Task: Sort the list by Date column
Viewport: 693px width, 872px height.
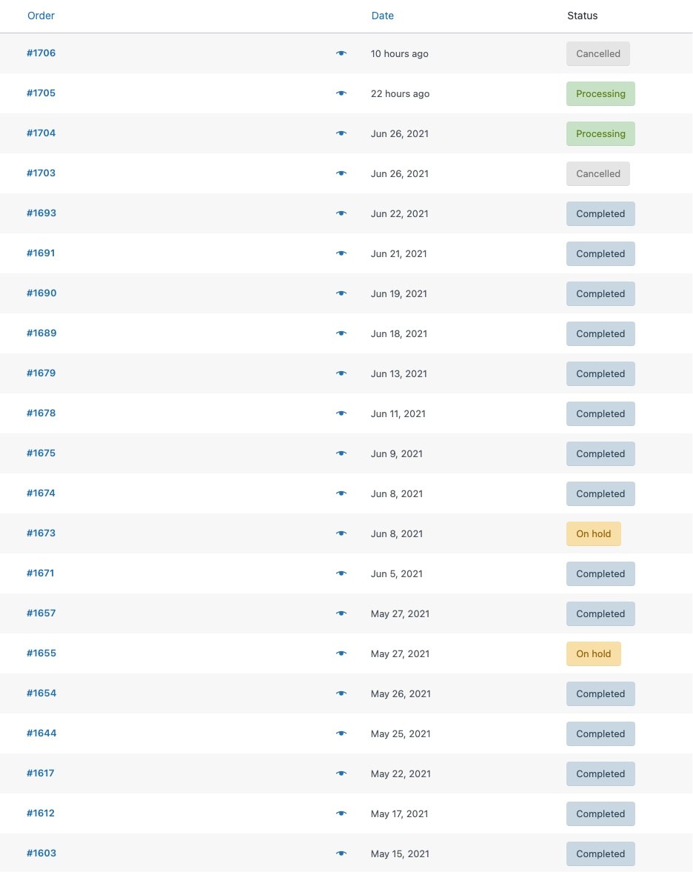Action: 382,16
